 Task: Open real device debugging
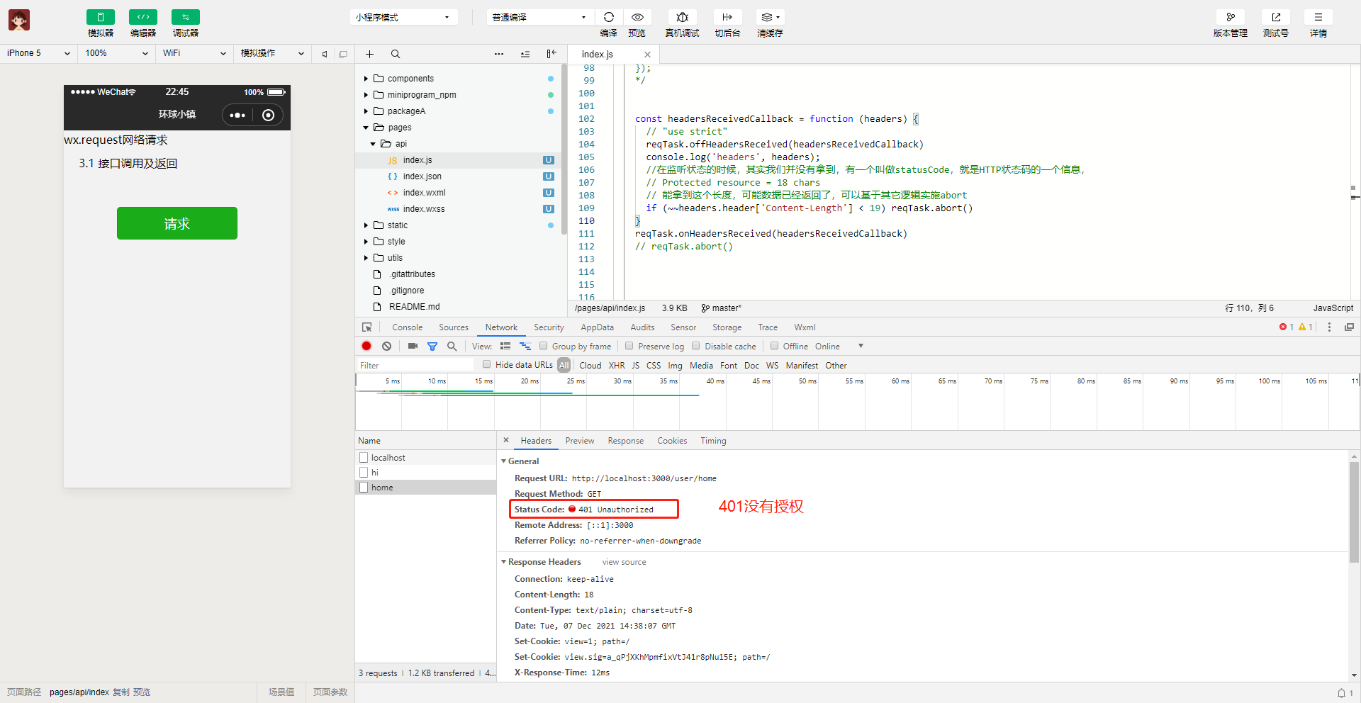[682, 17]
